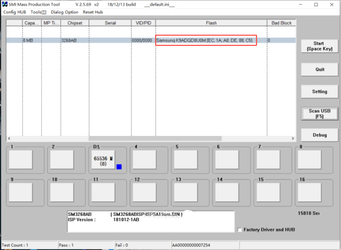Click the SMI Mass Production Tool title icon
The image size is (341, 250).
coord(5,4)
